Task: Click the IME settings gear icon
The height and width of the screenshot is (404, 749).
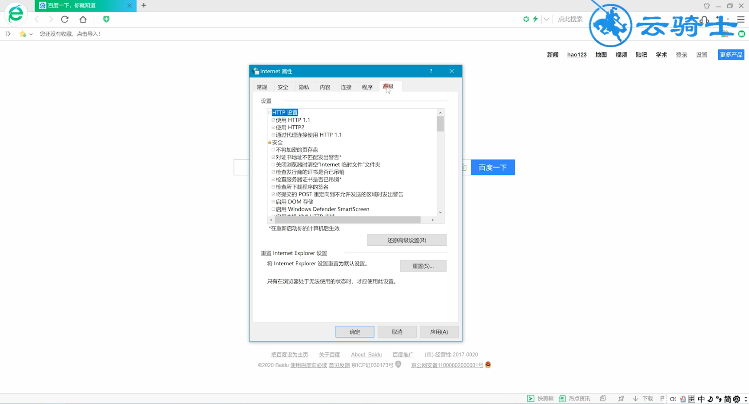Action: [x=736, y=399]
